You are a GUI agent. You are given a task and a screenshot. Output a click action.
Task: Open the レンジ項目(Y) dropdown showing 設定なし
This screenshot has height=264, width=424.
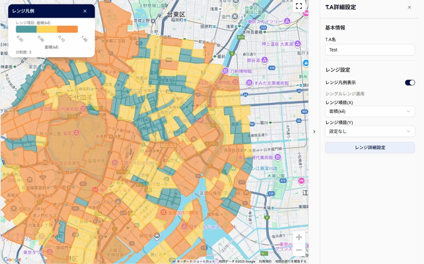pyautogui.click(x=370, y=131)
